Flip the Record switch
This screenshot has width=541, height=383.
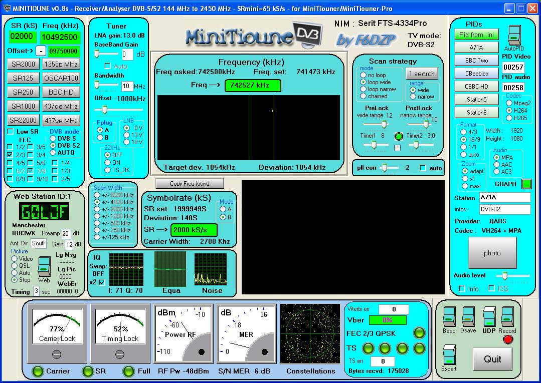click(507, 316)
